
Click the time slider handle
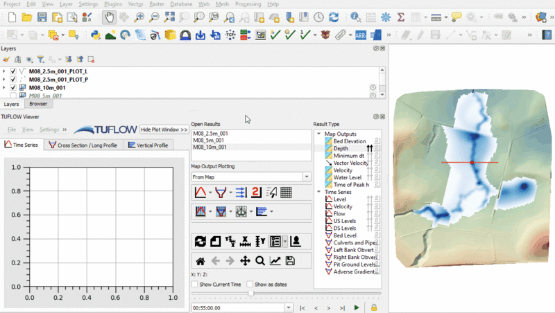[250, 294]
